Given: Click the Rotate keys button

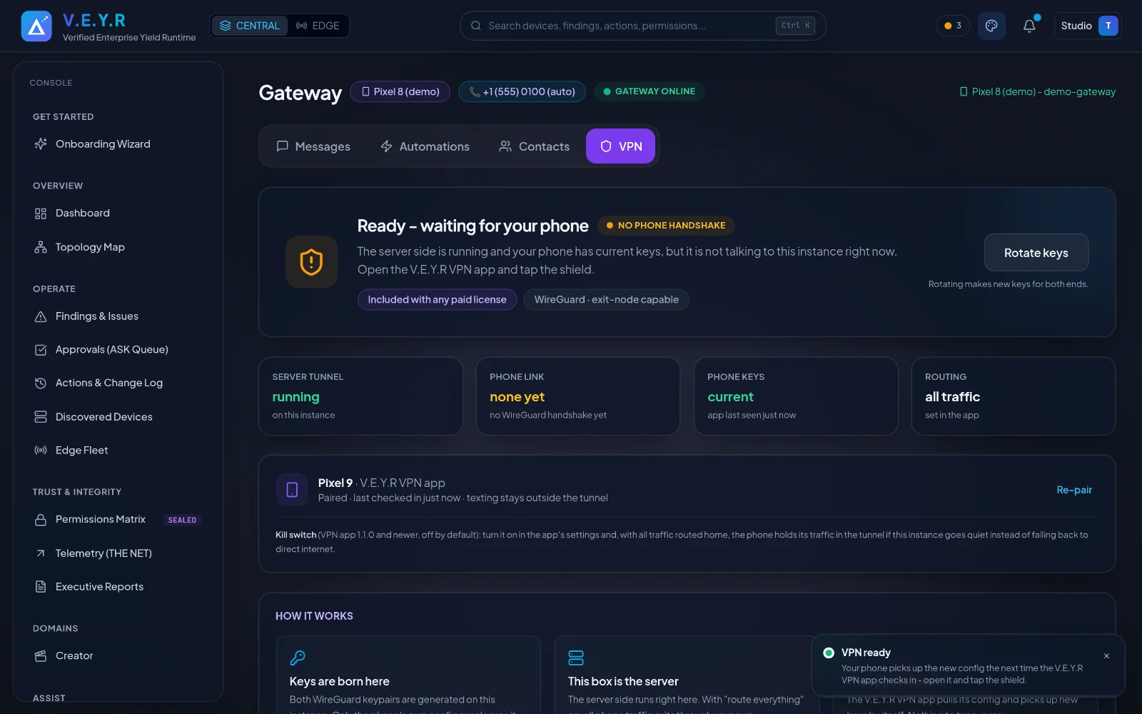Looking at the screenshot, I should (x=1036, y=253).
